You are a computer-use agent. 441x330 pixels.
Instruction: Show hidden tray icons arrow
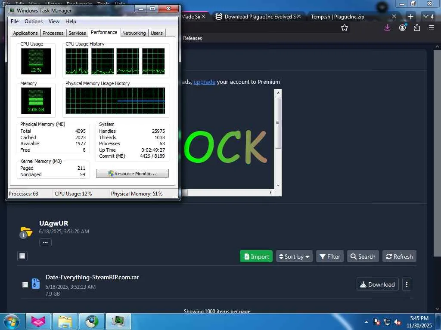[x=366, y=322]
